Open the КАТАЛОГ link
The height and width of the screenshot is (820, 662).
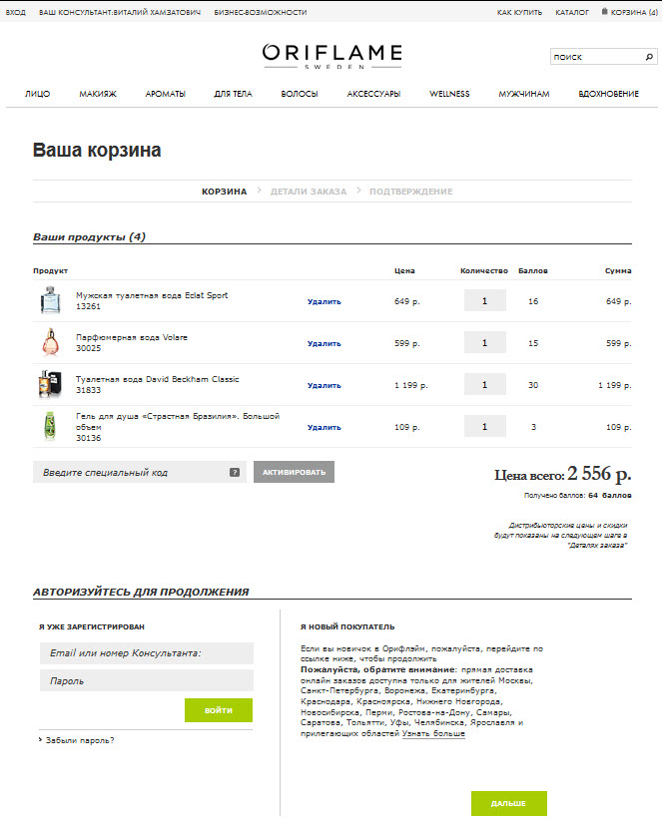pyautogui.click(x=572, y=12)
